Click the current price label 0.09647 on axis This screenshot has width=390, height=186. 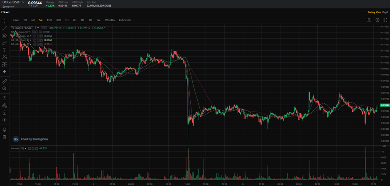385,105
